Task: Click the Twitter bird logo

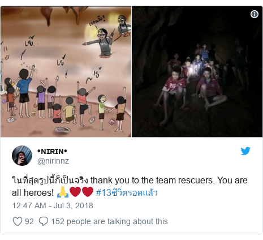Action: coord(245,151)
